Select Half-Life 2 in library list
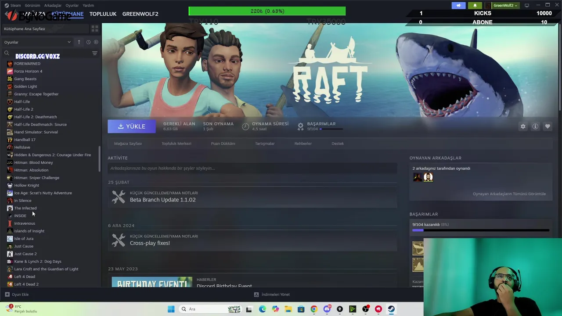Screen dimensions: 562x316 [x=24, y=109]
